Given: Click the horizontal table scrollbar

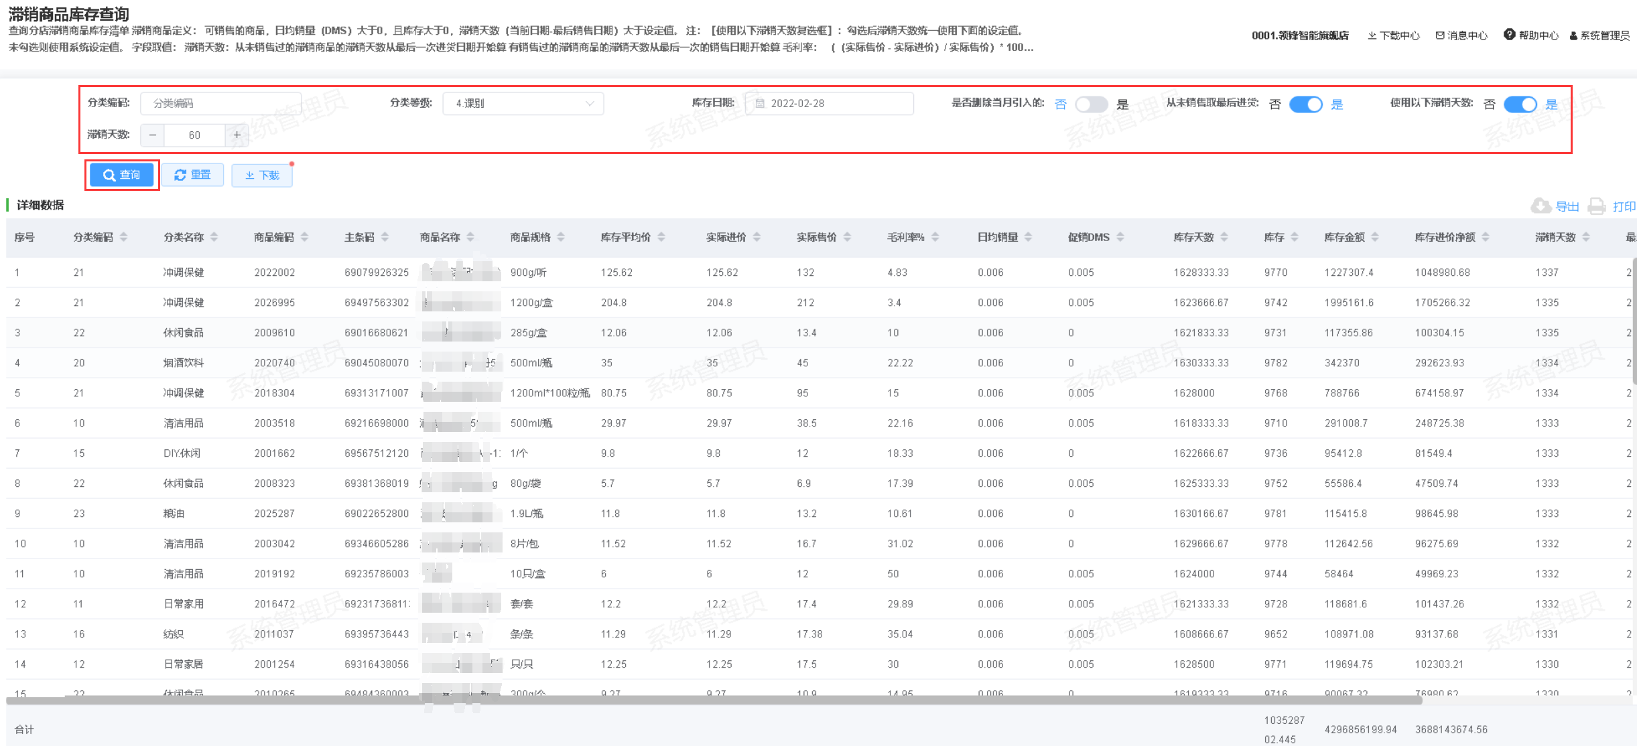Looking at the screenshot, I should (x=714, y=700).
